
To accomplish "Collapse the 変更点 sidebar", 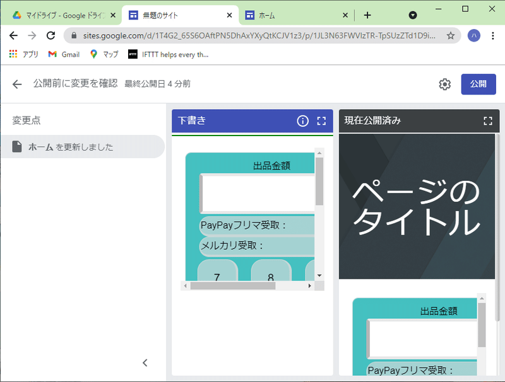I will (x=145, y=362).
